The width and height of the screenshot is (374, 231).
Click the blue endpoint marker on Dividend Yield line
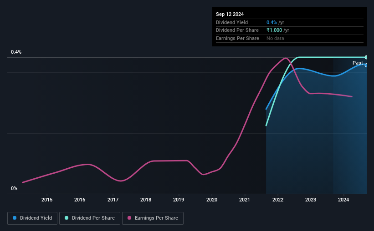click(x=366, y=65)
